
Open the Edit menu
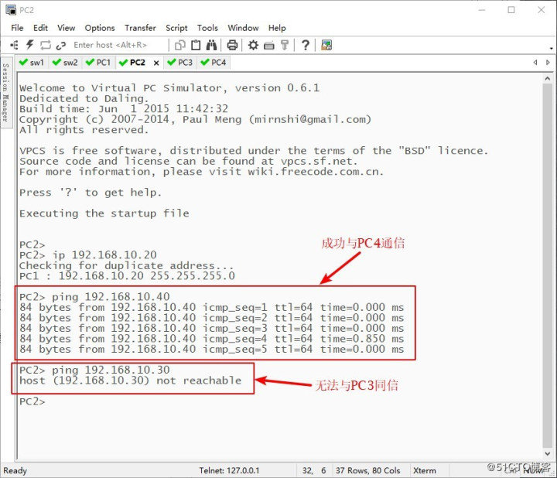40,28
